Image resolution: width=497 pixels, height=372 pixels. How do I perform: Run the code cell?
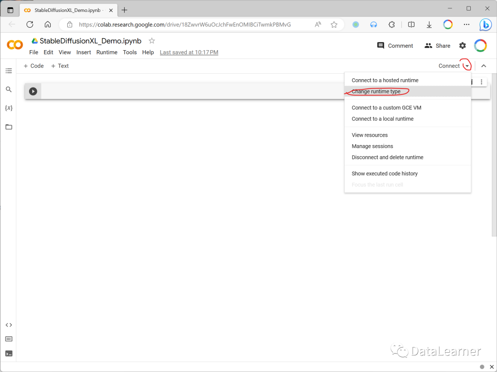coord(33,91)
